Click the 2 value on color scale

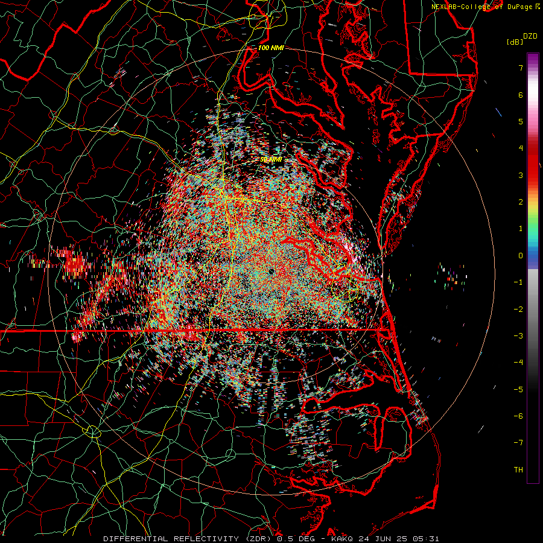(x=521, y=202)
